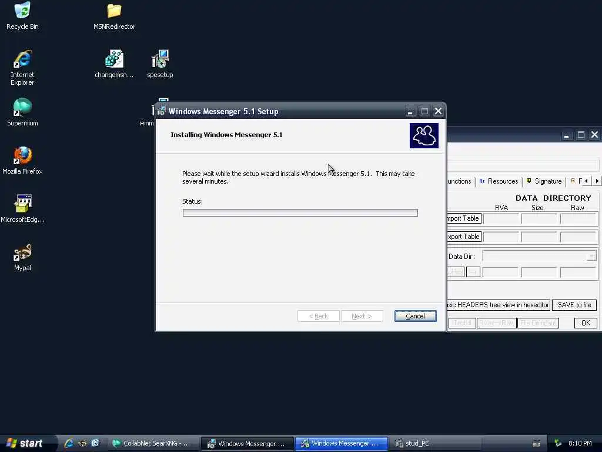602x452 pixels.
Task: Click the disabled Next button
Action: (362, 316)
